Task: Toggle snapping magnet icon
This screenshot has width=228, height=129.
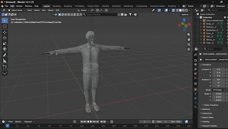Action: 98,10
